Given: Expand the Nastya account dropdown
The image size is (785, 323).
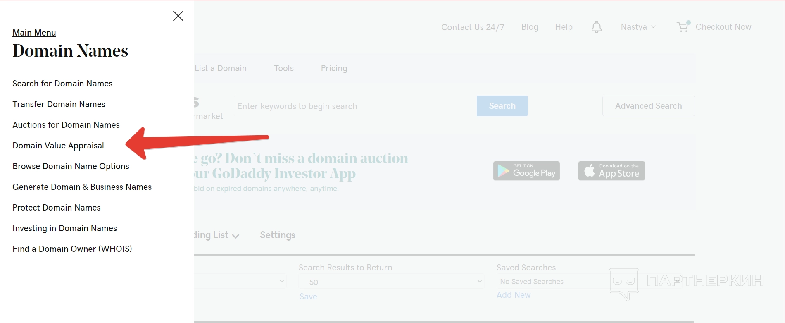Looking at the screenshot, I should click(638, 27).
